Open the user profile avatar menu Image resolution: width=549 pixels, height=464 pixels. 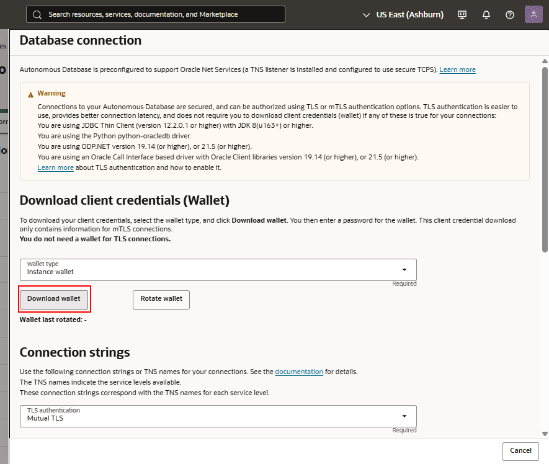(x=533, y=14)
